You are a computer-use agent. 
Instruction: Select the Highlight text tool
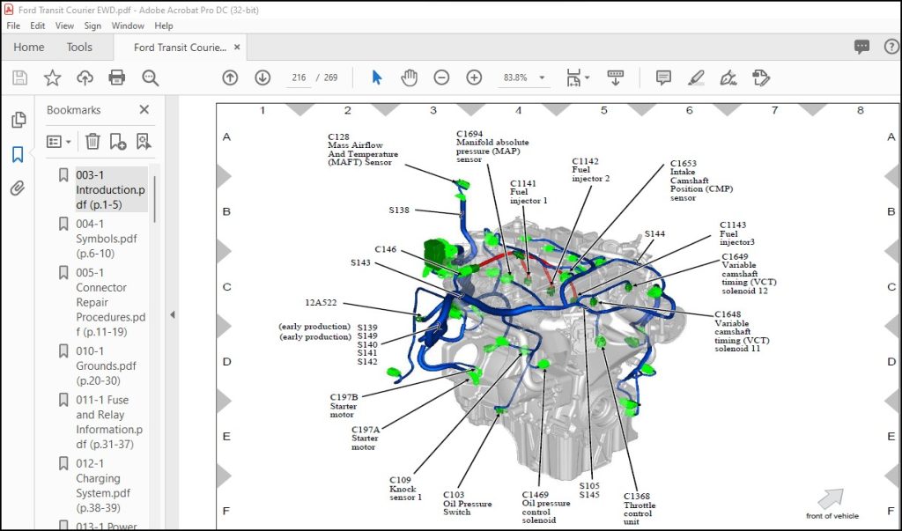696,77
